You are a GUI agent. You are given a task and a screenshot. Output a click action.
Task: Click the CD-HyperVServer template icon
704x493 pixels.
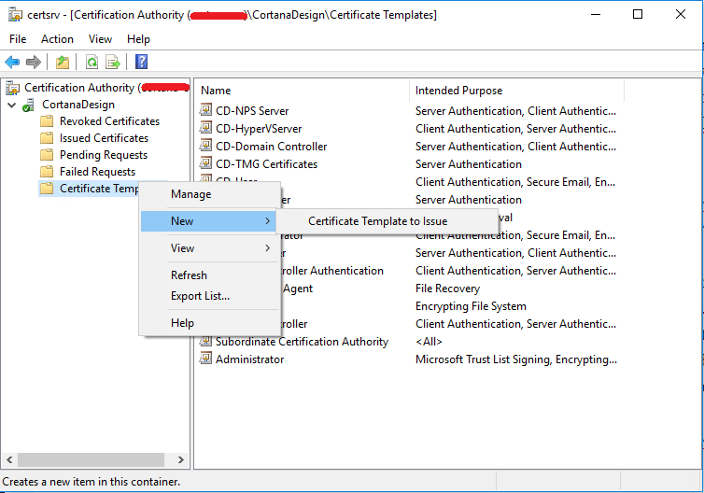click(205, 128)
